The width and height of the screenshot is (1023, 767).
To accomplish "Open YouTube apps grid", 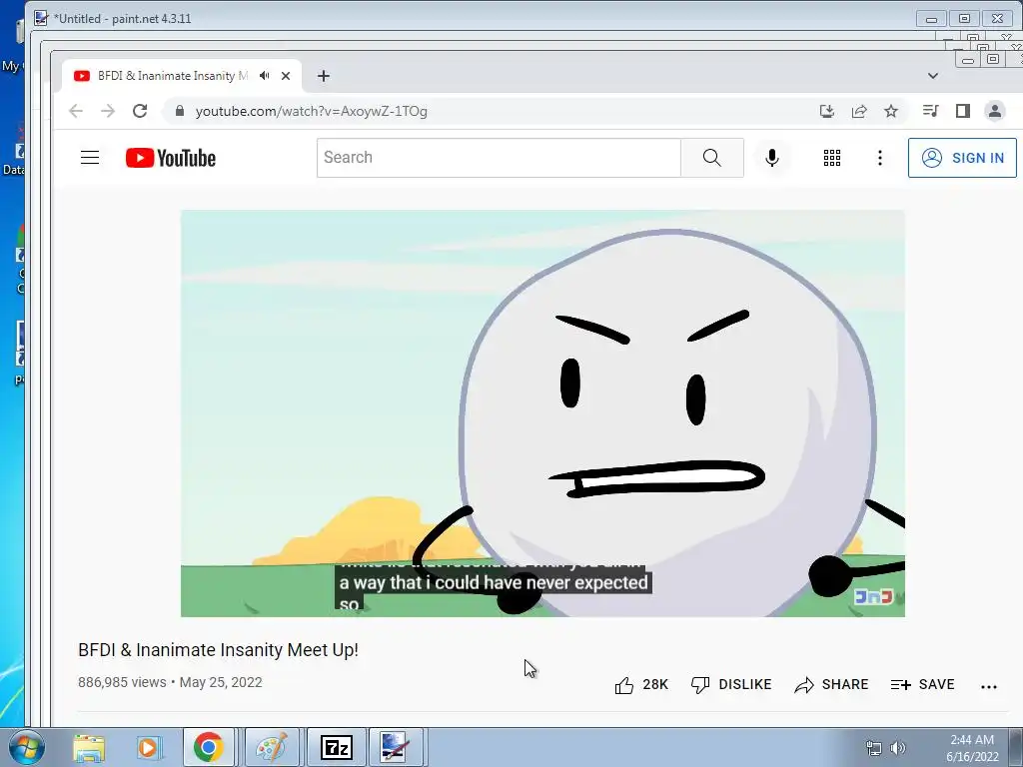I will [x=832, y=158].
